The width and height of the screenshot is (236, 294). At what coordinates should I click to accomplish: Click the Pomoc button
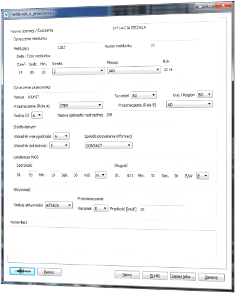pos(49,272)
